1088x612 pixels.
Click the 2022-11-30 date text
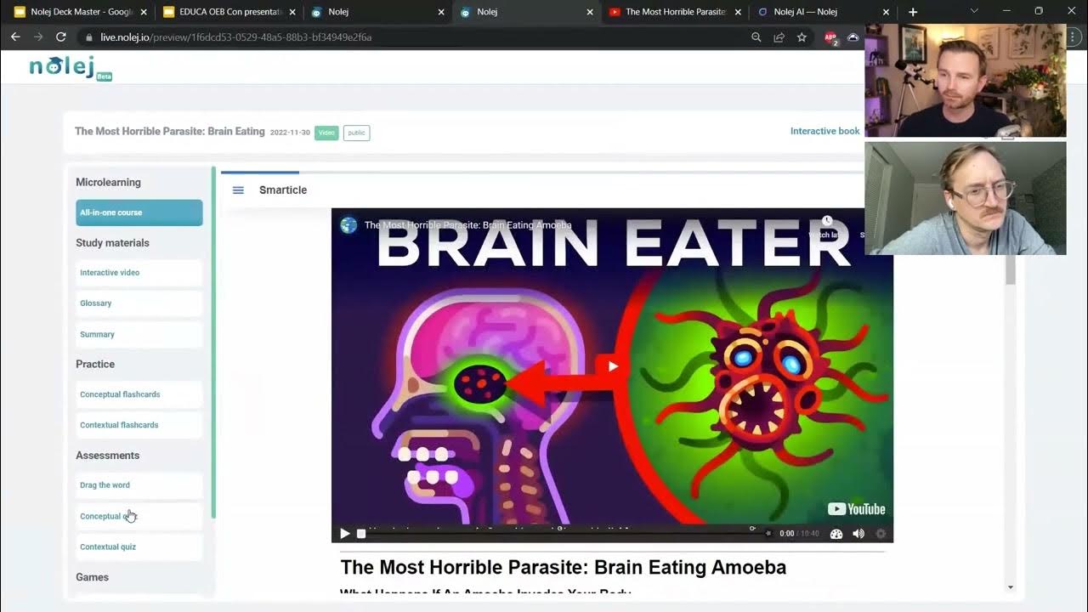point(290,133)
